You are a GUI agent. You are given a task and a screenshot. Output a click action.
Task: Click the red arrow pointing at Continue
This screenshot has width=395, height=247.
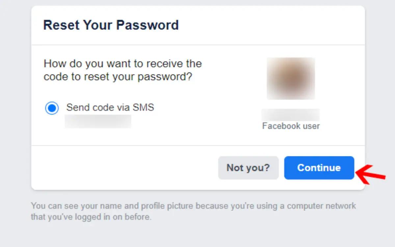click(x=371, y=173)
